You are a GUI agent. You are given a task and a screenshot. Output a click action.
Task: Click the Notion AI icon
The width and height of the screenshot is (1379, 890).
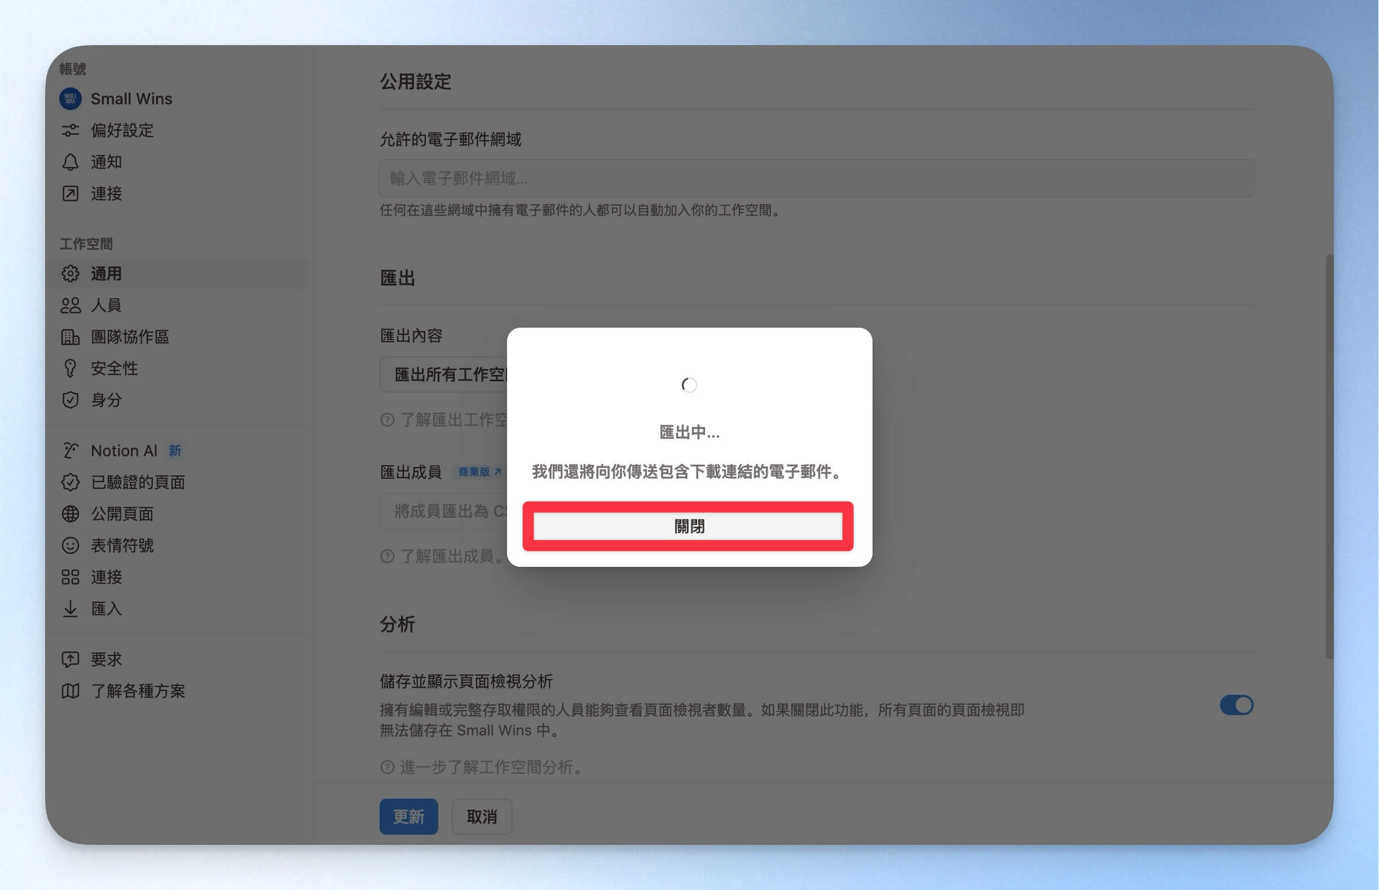pos(70,451)
